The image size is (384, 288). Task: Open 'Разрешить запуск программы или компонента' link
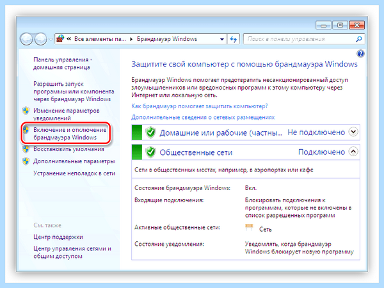pyautogui.click(x=74, y=92)
